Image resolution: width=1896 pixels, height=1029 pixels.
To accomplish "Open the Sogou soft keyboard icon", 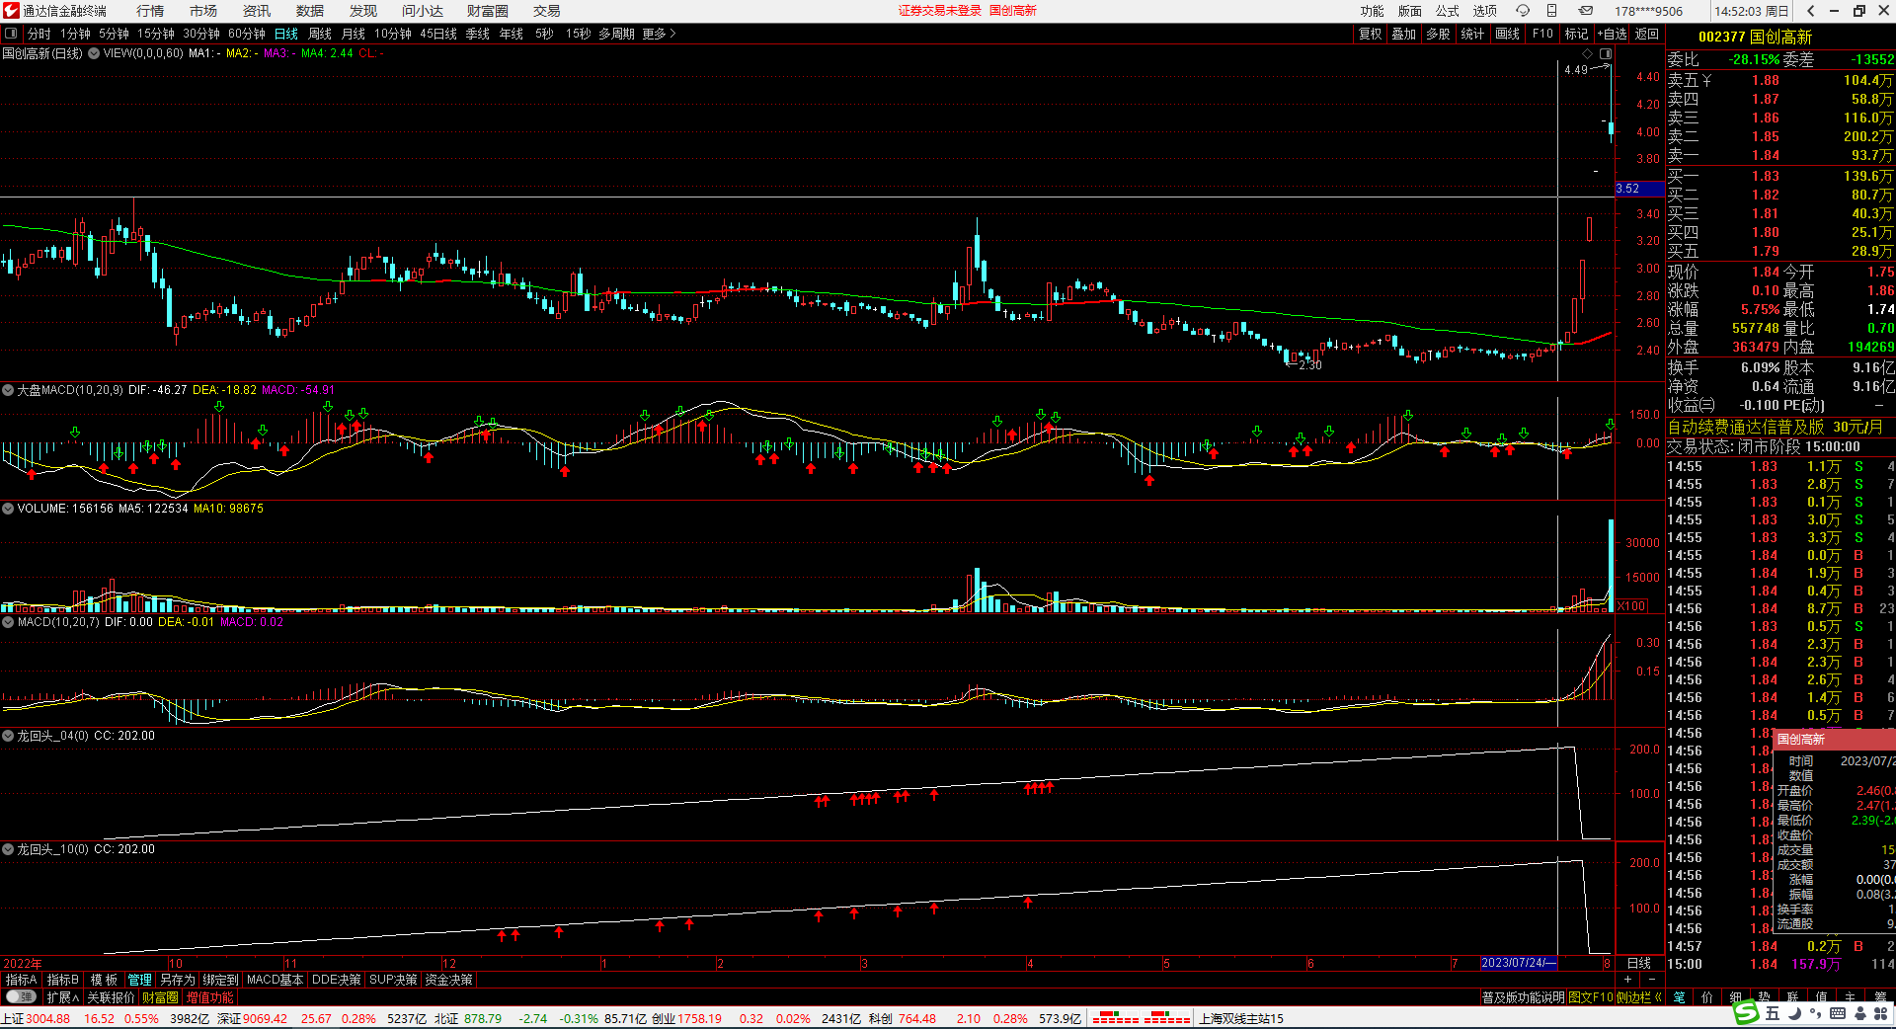I will point(1838,1013).
